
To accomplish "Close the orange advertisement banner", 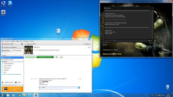I will 22,87.
